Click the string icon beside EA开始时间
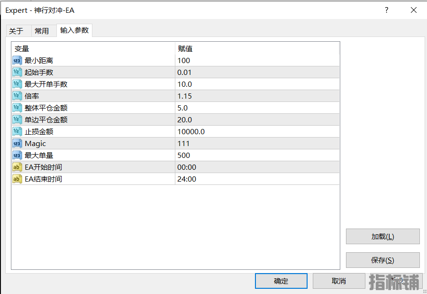This screenshot has width=427, height=294. [17, 167]
